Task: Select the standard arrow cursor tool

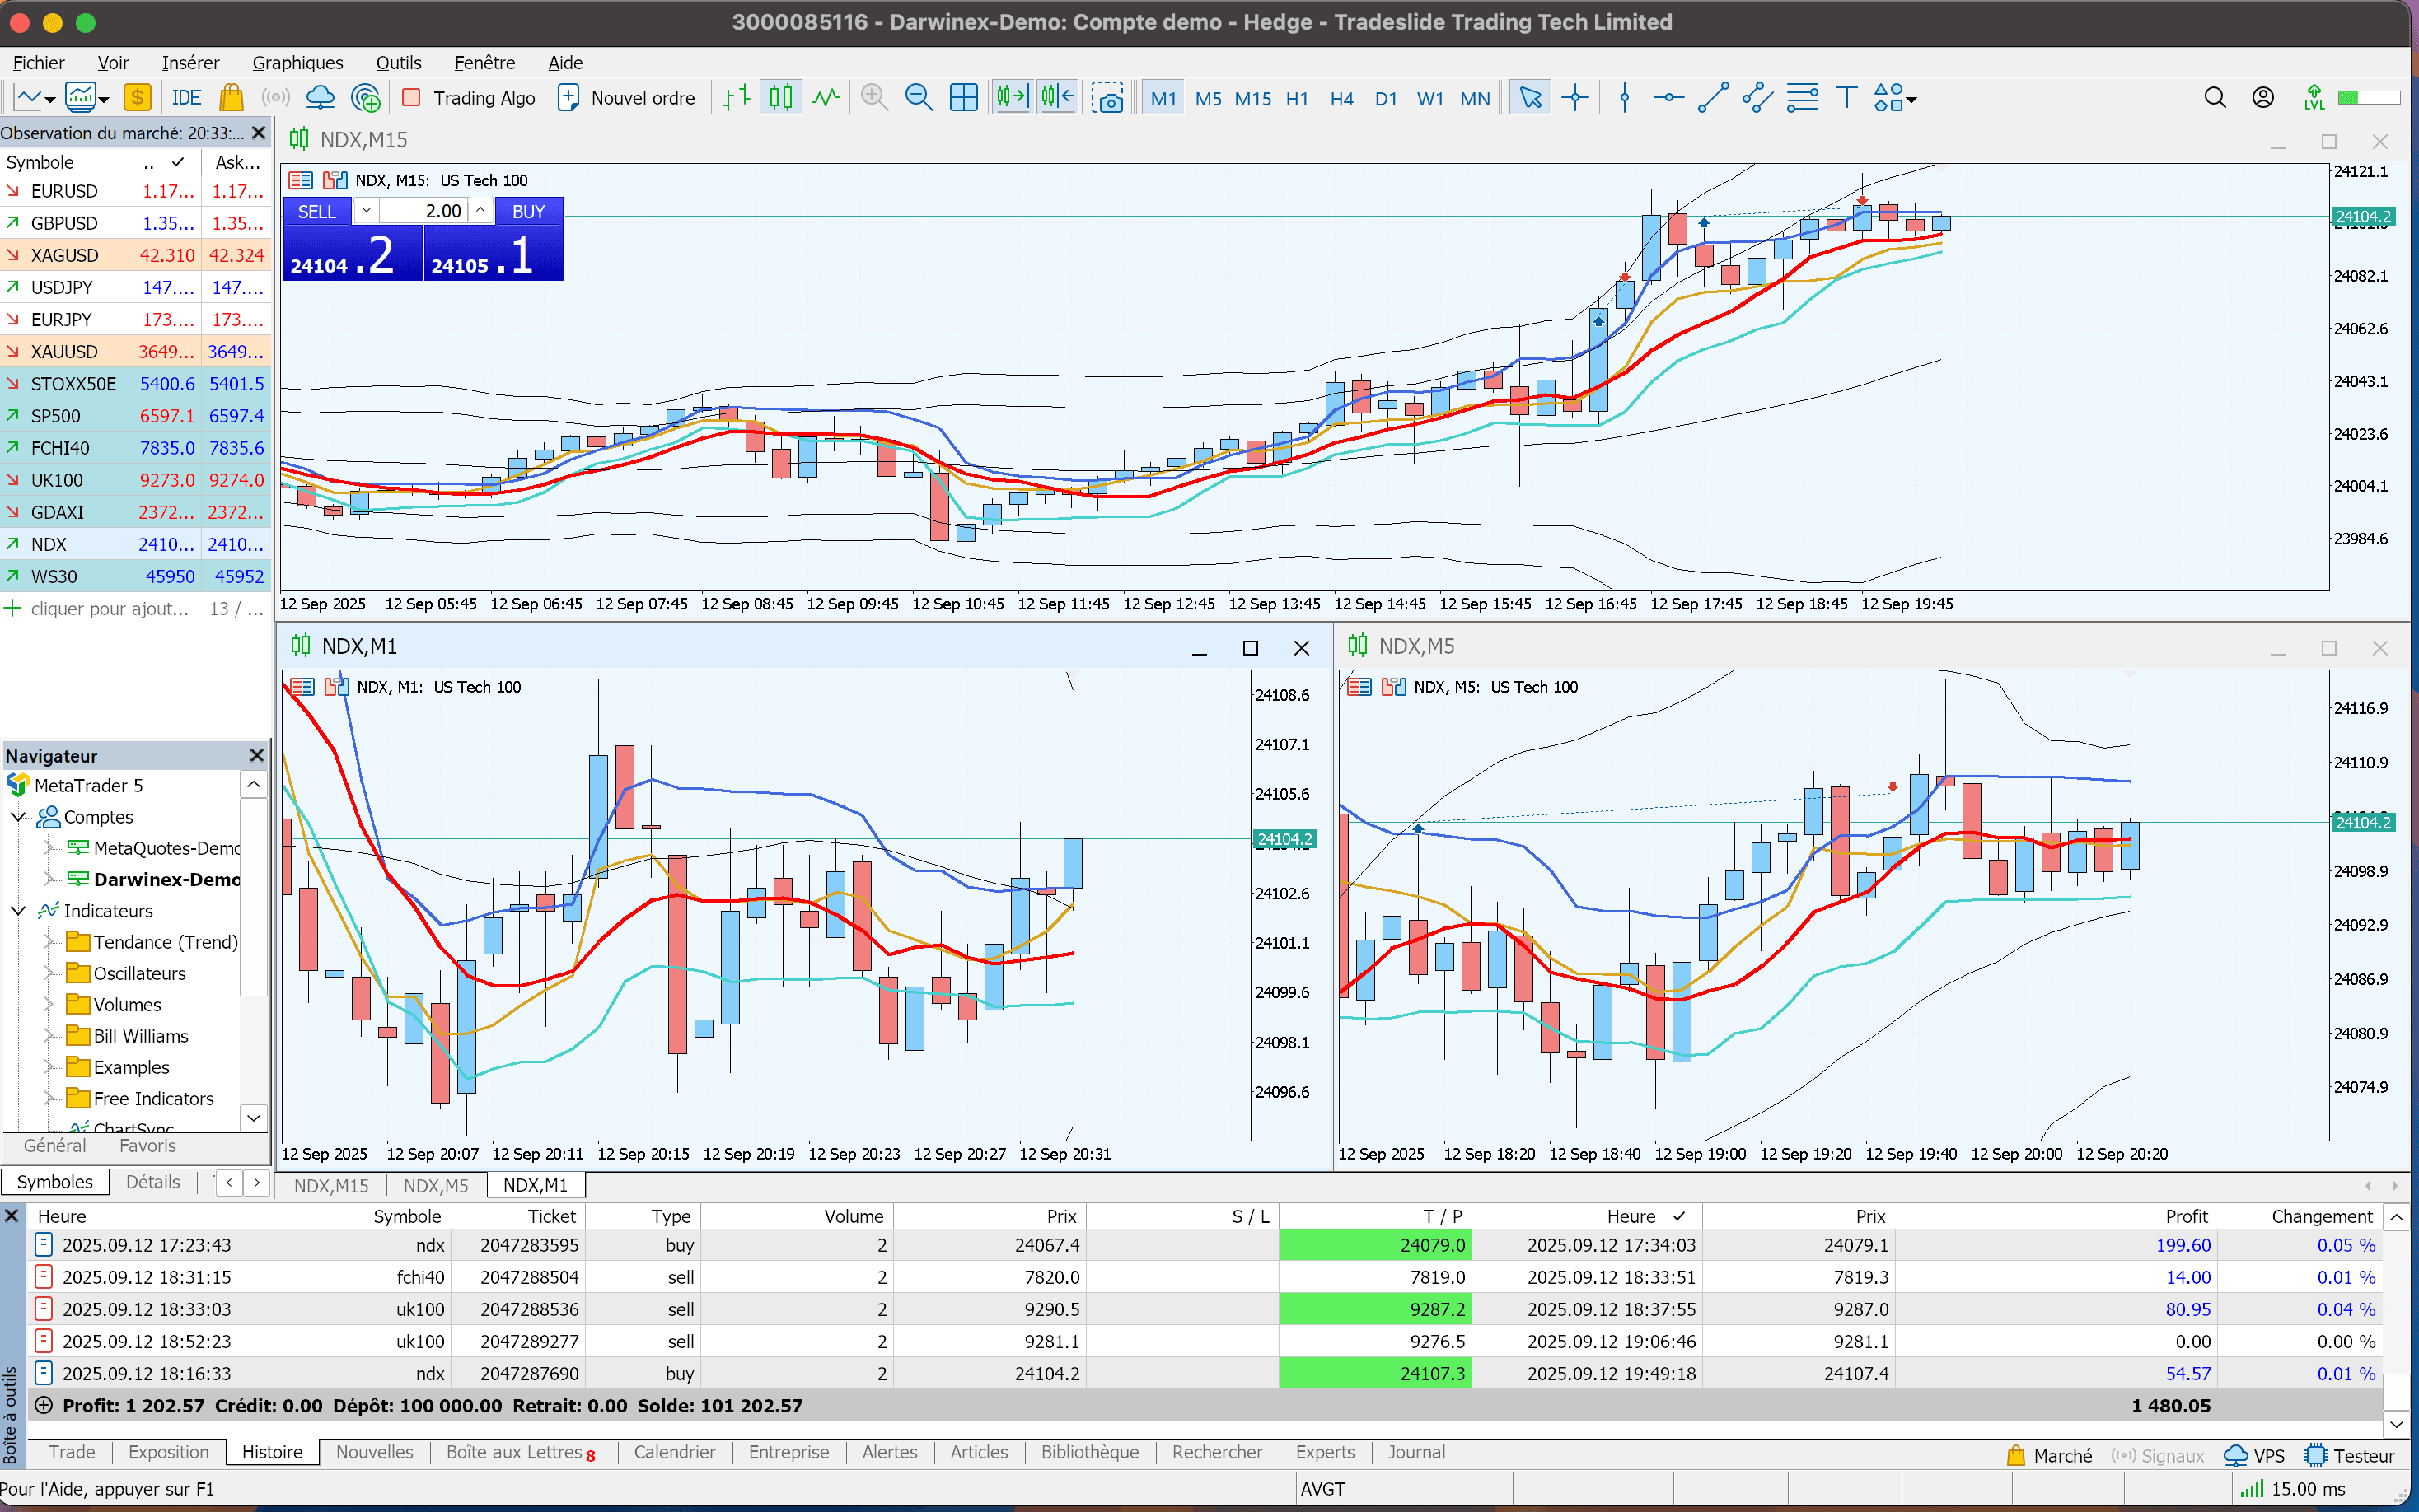Action: click(1531, 98)
